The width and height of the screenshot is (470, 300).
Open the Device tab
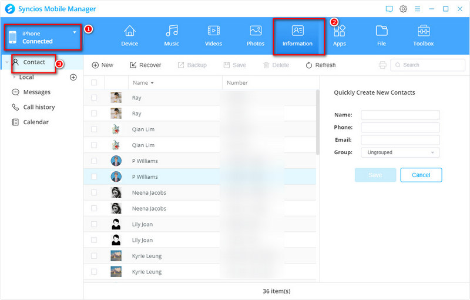coord(129,36)
